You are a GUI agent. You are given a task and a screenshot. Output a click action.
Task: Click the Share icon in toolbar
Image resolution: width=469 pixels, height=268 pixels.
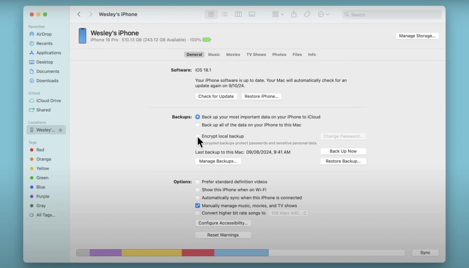(x=294, y=14)
